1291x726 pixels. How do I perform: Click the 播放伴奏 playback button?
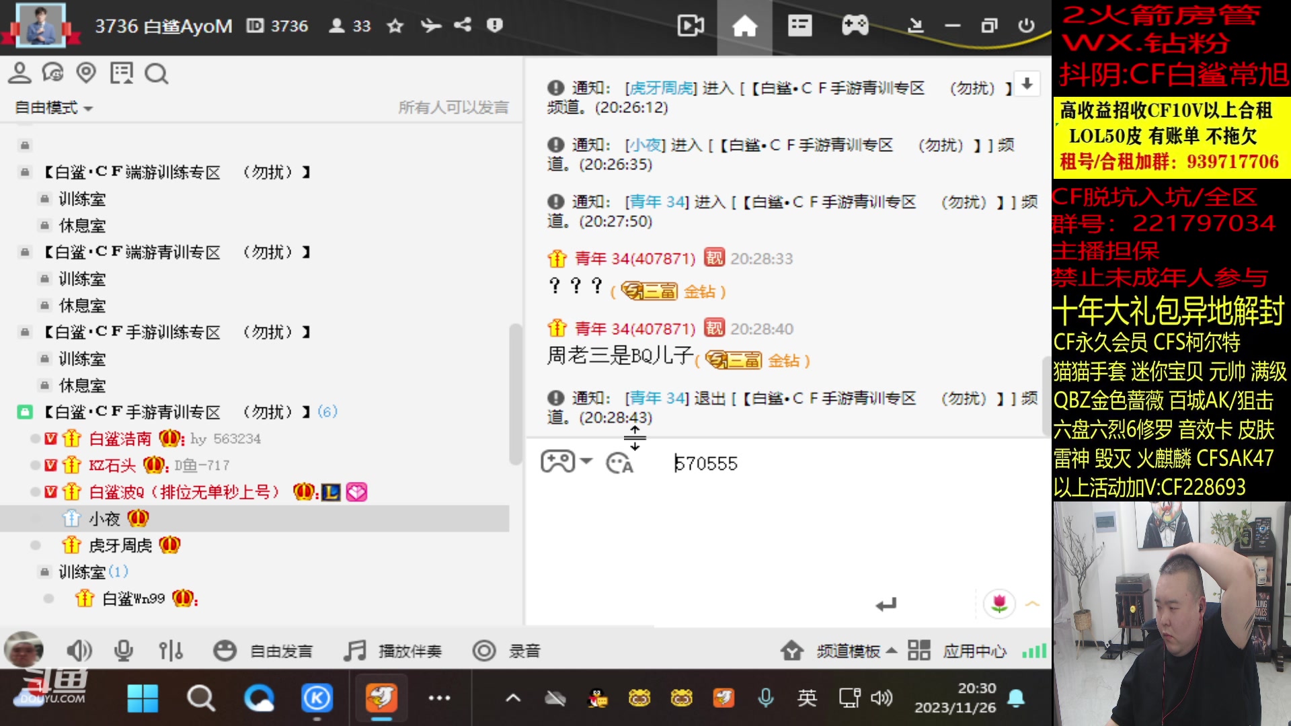coord(393,651)
